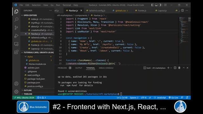Change UTF-8 encoding in status bar
Screen dimensions: 203x114
(144, 98)
